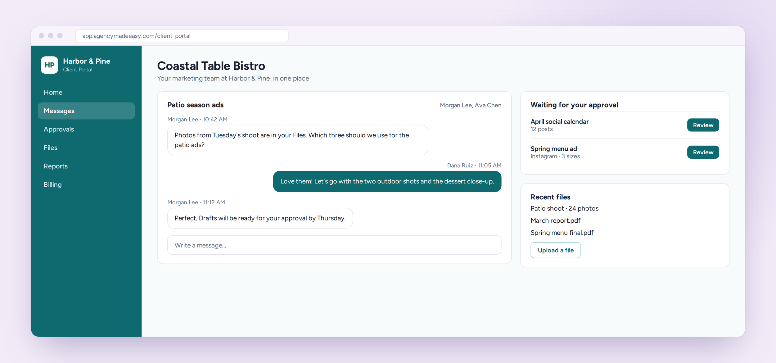776x363 pixels.
Task: Open the Home section
Action: pyautogui.click(x=86, y=93)
